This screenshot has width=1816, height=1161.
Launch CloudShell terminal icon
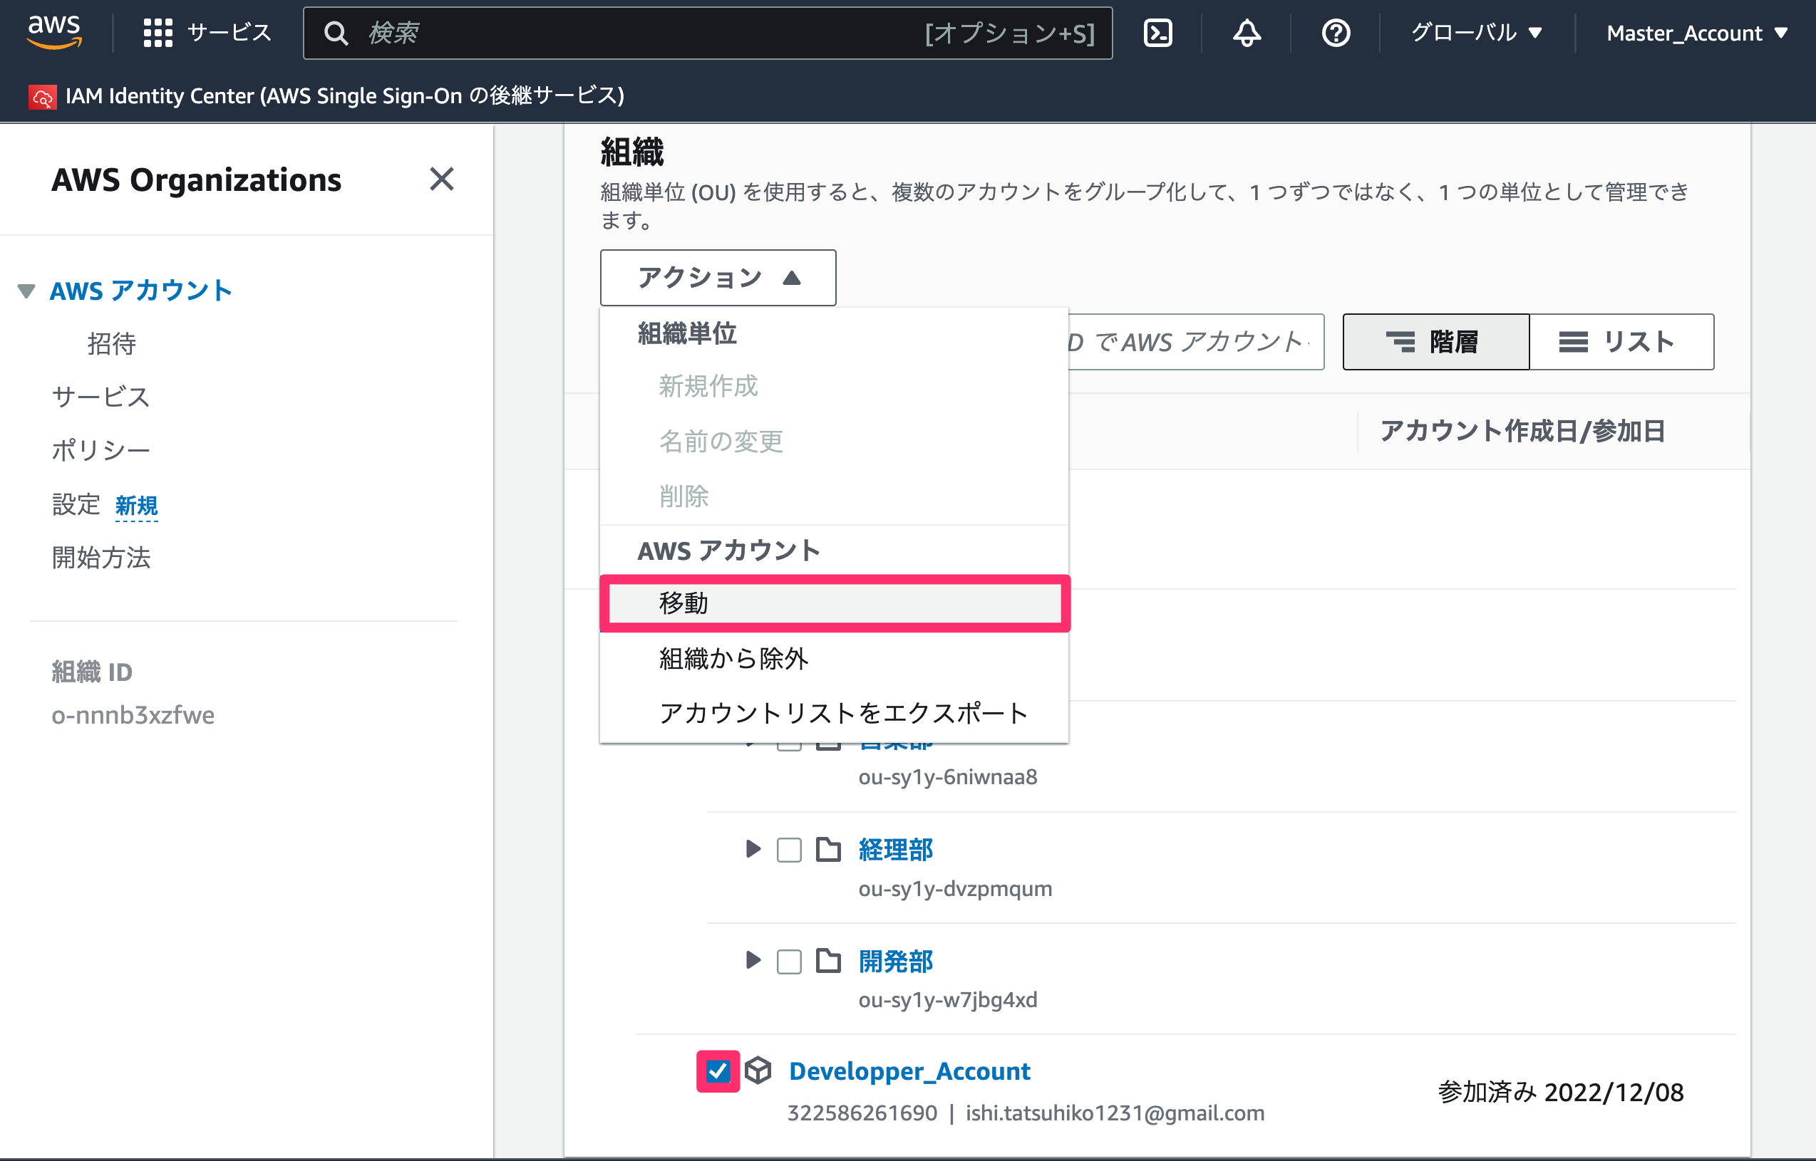click(1157, 33)
